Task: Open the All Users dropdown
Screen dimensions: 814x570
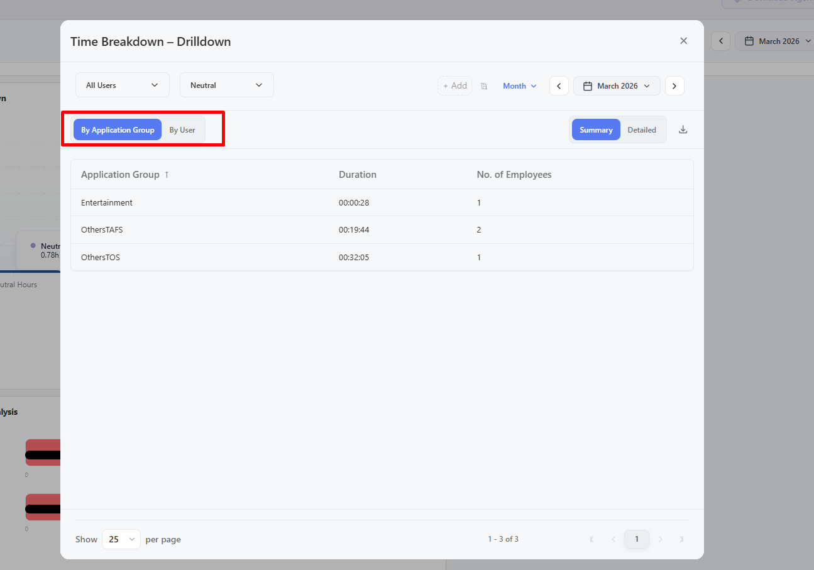Action: 123,85
